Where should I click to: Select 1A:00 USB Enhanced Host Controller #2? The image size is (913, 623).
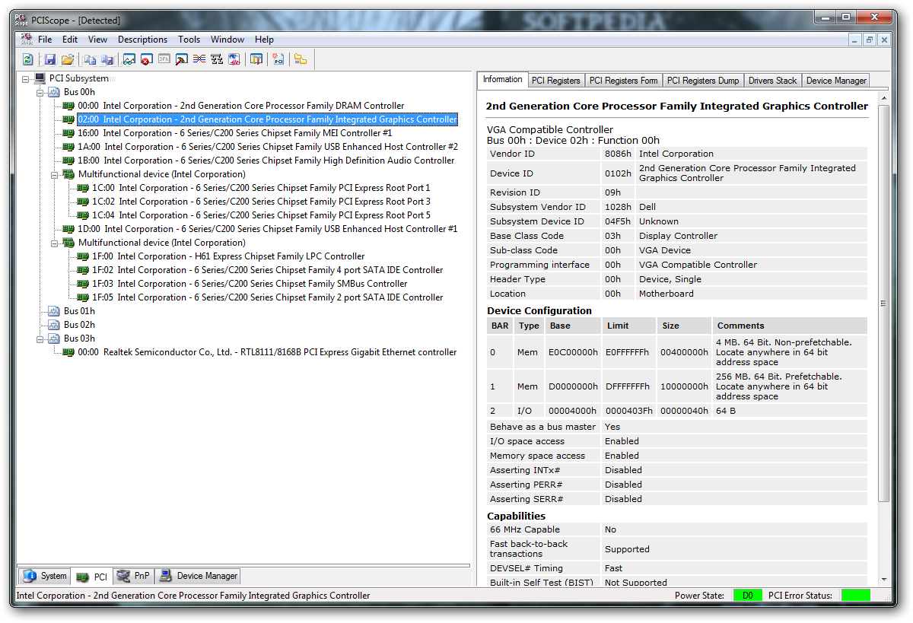point(268,147)
